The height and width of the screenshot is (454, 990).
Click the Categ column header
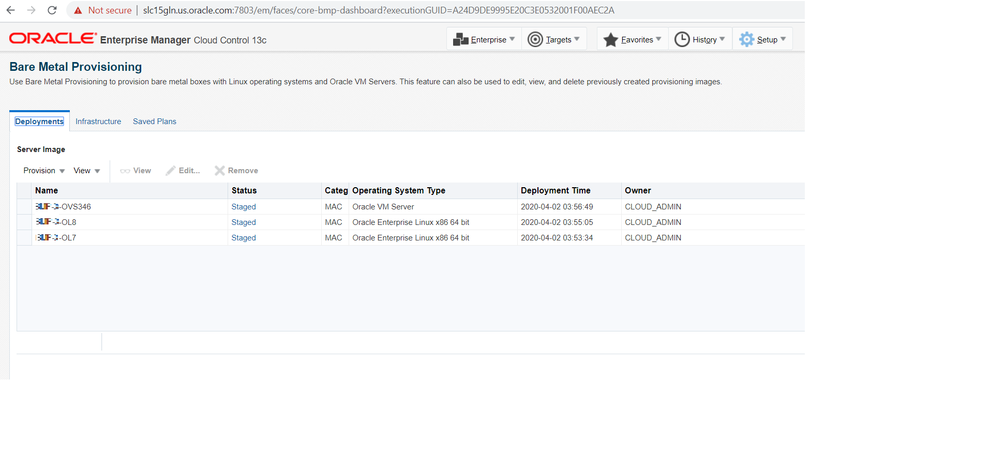click(335, 191)
